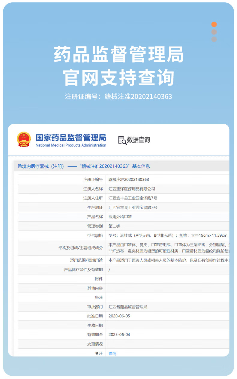Image resolution: width=237 pixels, height=379 pixels.
Task: Click the 注册人名称 row label
Action: point(93,189)
